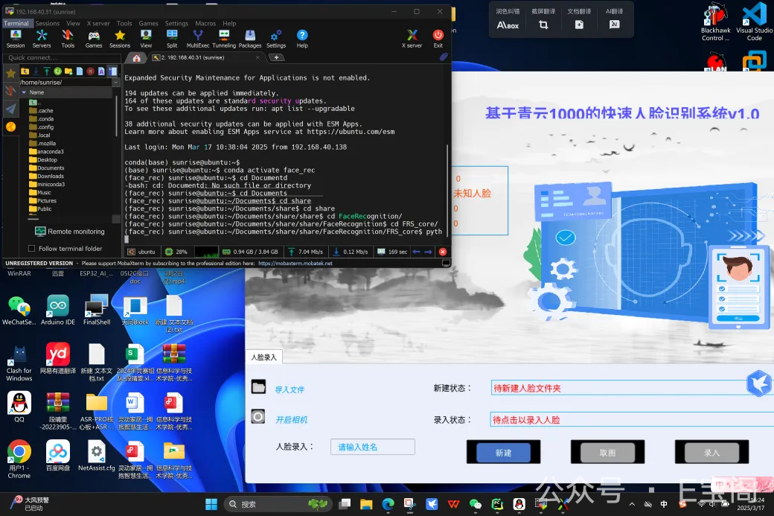Open the Packages manager icon

pyautogui.click(x=249, y=37)
